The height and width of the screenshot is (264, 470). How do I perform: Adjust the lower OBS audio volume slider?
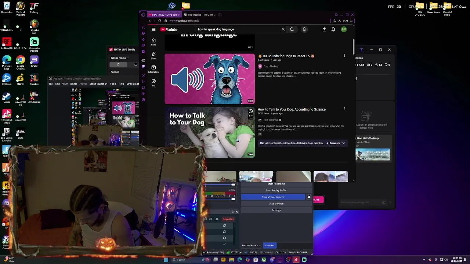click(x=233, y=199)
